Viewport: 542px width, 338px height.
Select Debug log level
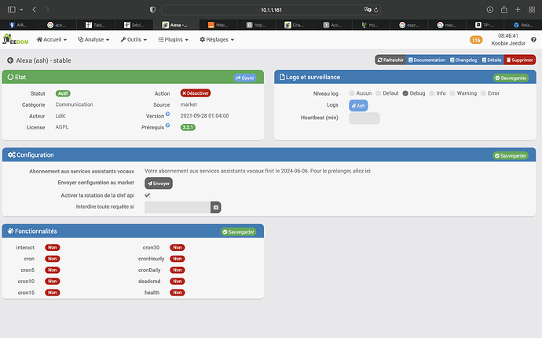coord(405,93)
